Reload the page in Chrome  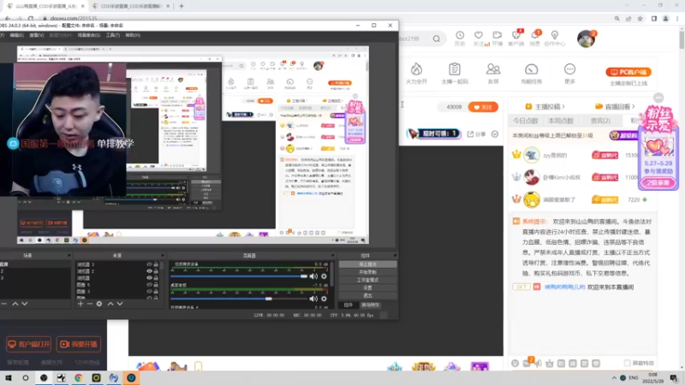[x=31, y=19]
